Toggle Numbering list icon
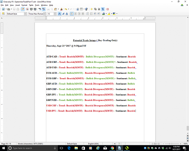 coord(88,14)
